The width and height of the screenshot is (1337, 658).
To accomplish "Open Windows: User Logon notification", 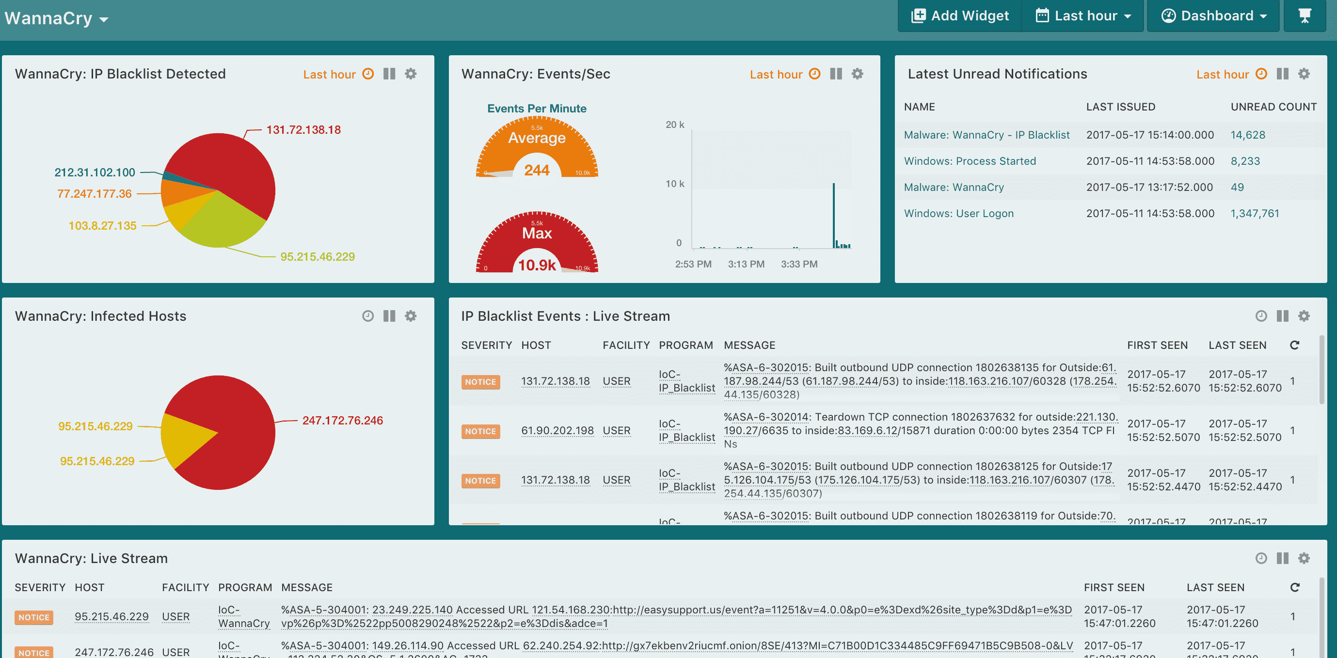I will click(958, 213).
